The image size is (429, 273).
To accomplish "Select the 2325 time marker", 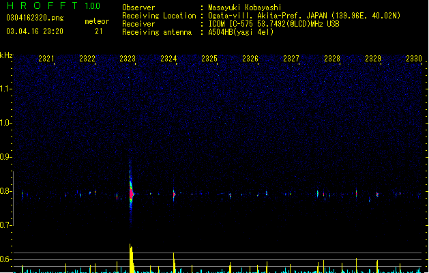I will pyautogui.click(x=209, y=58).
